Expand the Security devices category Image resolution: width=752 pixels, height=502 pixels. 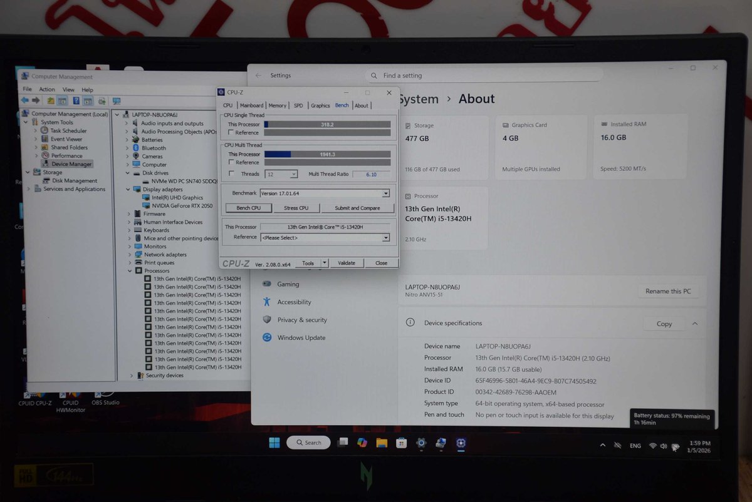tap(132, 376)
